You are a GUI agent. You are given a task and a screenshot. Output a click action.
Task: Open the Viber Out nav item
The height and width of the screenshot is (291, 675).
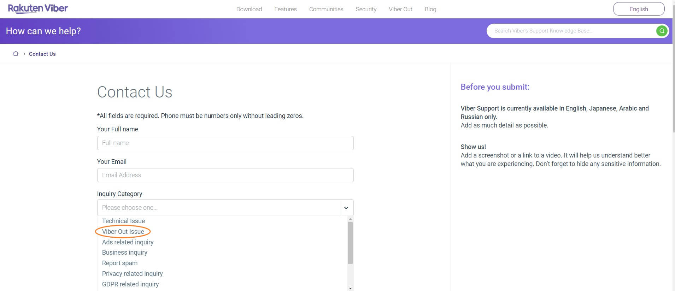click(x=400, y=9)
